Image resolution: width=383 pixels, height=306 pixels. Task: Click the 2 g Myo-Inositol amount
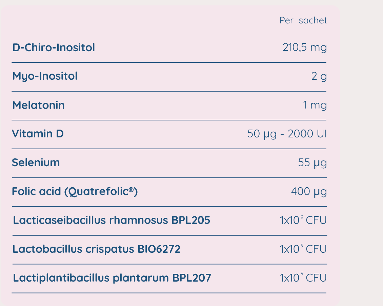pos(319,76)
